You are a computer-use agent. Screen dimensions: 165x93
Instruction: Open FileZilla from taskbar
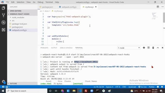(86, 91)
